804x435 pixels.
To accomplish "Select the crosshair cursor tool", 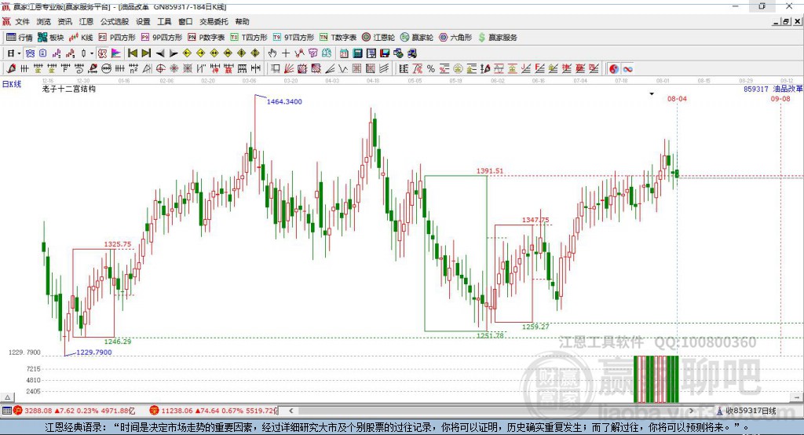I will click(x=286, y=53).
